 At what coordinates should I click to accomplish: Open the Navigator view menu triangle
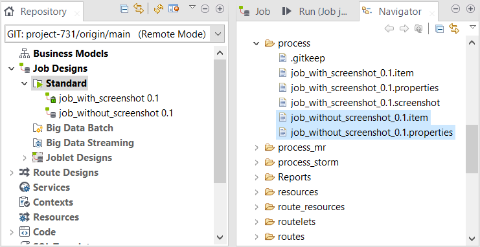473,27
